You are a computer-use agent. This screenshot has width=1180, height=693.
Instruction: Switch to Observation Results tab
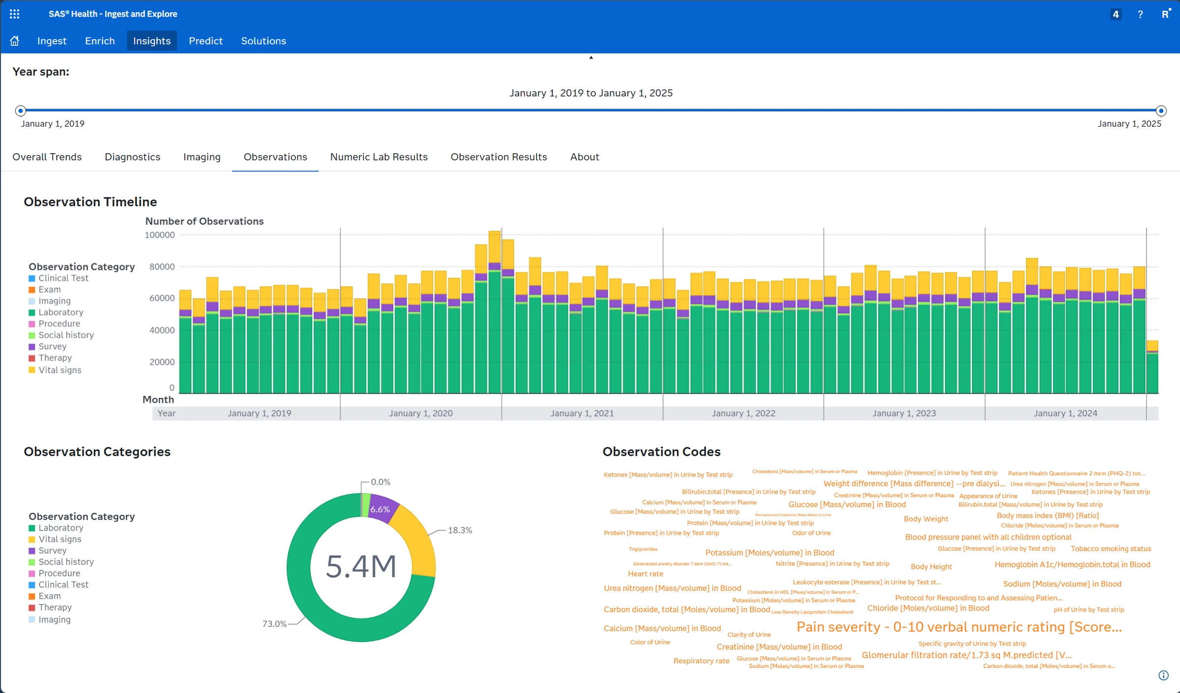pos(499,157)
